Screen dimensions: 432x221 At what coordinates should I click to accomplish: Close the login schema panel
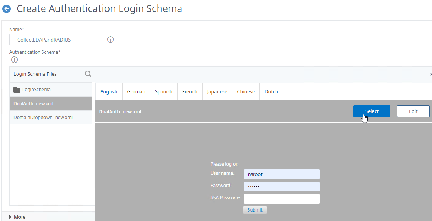tap(430, 74)
